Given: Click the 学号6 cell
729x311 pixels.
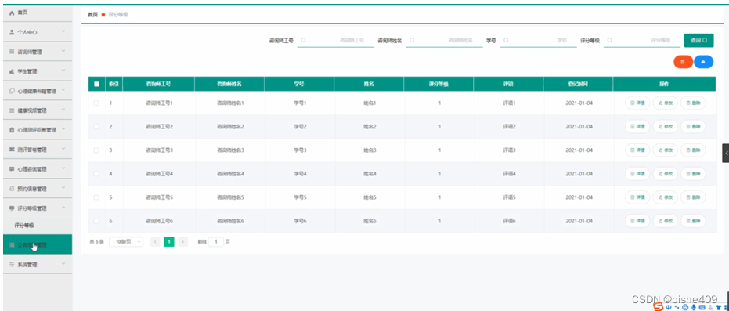Looking at the screenshot, I should coord(300,221).
